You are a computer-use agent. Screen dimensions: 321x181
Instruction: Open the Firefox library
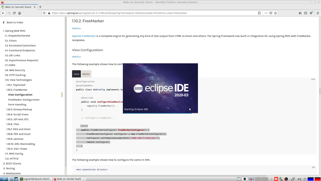point(300,13)
